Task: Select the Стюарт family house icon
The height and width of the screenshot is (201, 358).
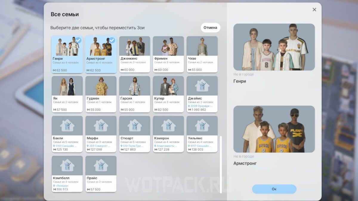Action: click(x=135, y=125)
